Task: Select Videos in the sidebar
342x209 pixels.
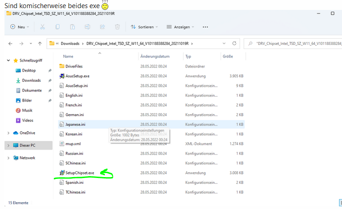Action: click(x=27, y=120)
